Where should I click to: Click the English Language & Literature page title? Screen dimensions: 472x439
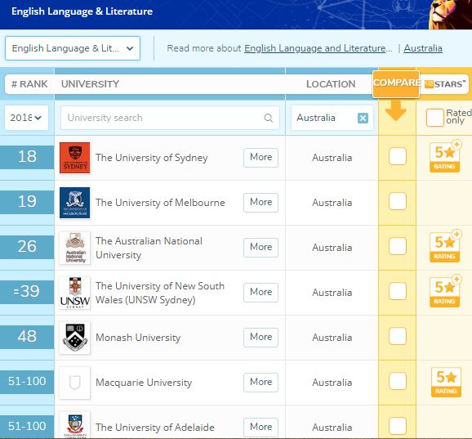(x=82, y=11)
